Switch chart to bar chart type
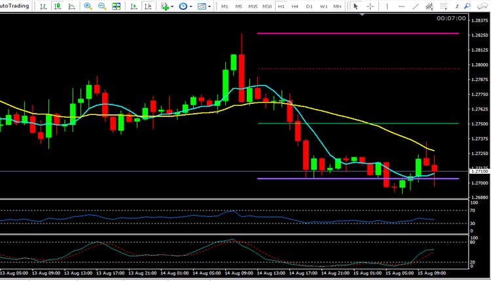Image resolution: width=491 pixels, height=281 pixels. click(43, 6)
